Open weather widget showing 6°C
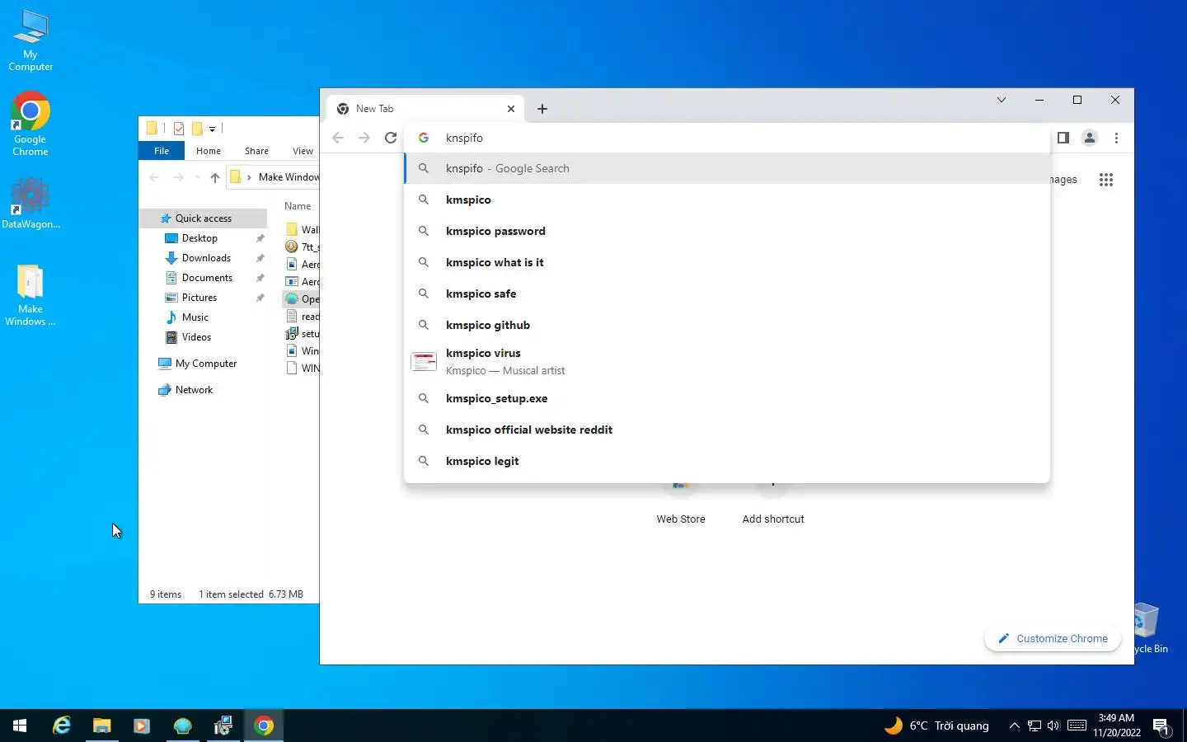This screenshot has width=1187, height=742. 936,726
